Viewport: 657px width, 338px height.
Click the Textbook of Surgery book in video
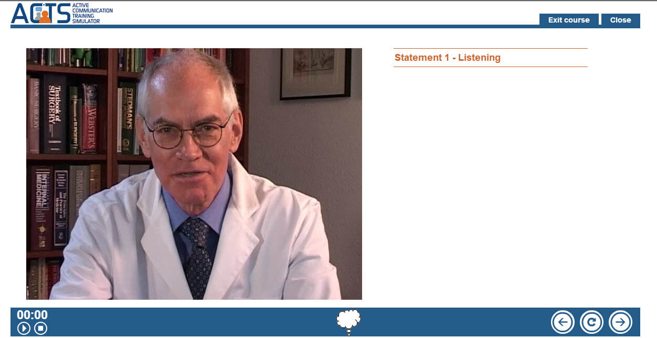[55, 113]
